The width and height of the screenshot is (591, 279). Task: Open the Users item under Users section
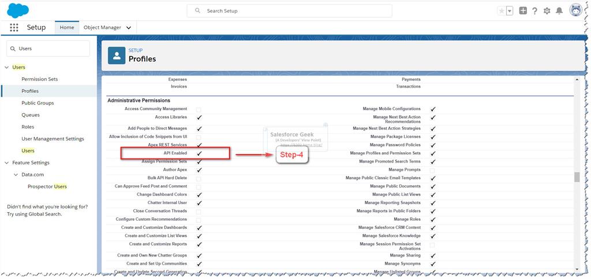click(x=28, y=150)
